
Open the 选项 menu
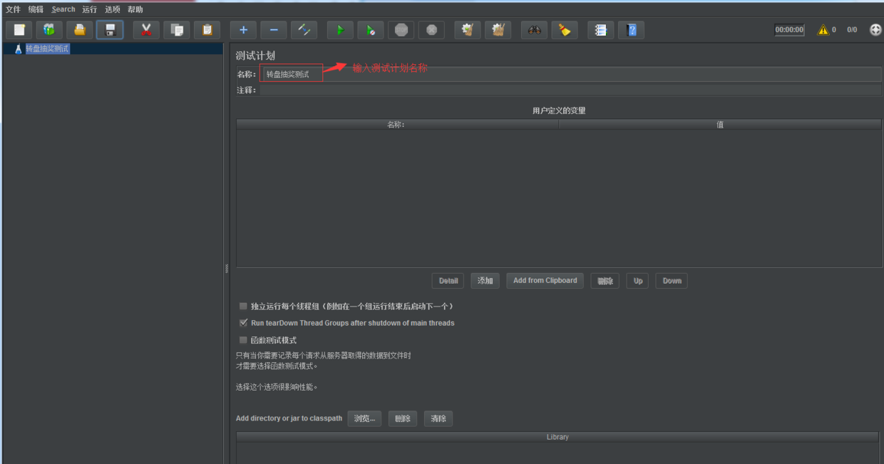click(x=112, y=9)
